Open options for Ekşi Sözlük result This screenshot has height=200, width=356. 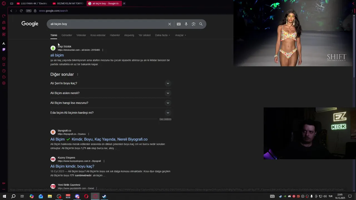pyautogui.click(x=103, y=50)
